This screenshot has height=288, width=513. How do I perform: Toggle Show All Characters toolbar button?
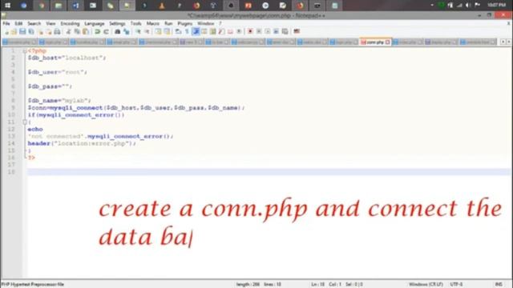coord(187,32)
